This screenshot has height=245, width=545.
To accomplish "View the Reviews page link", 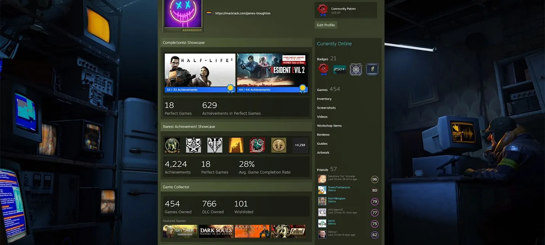I will 323,135.
